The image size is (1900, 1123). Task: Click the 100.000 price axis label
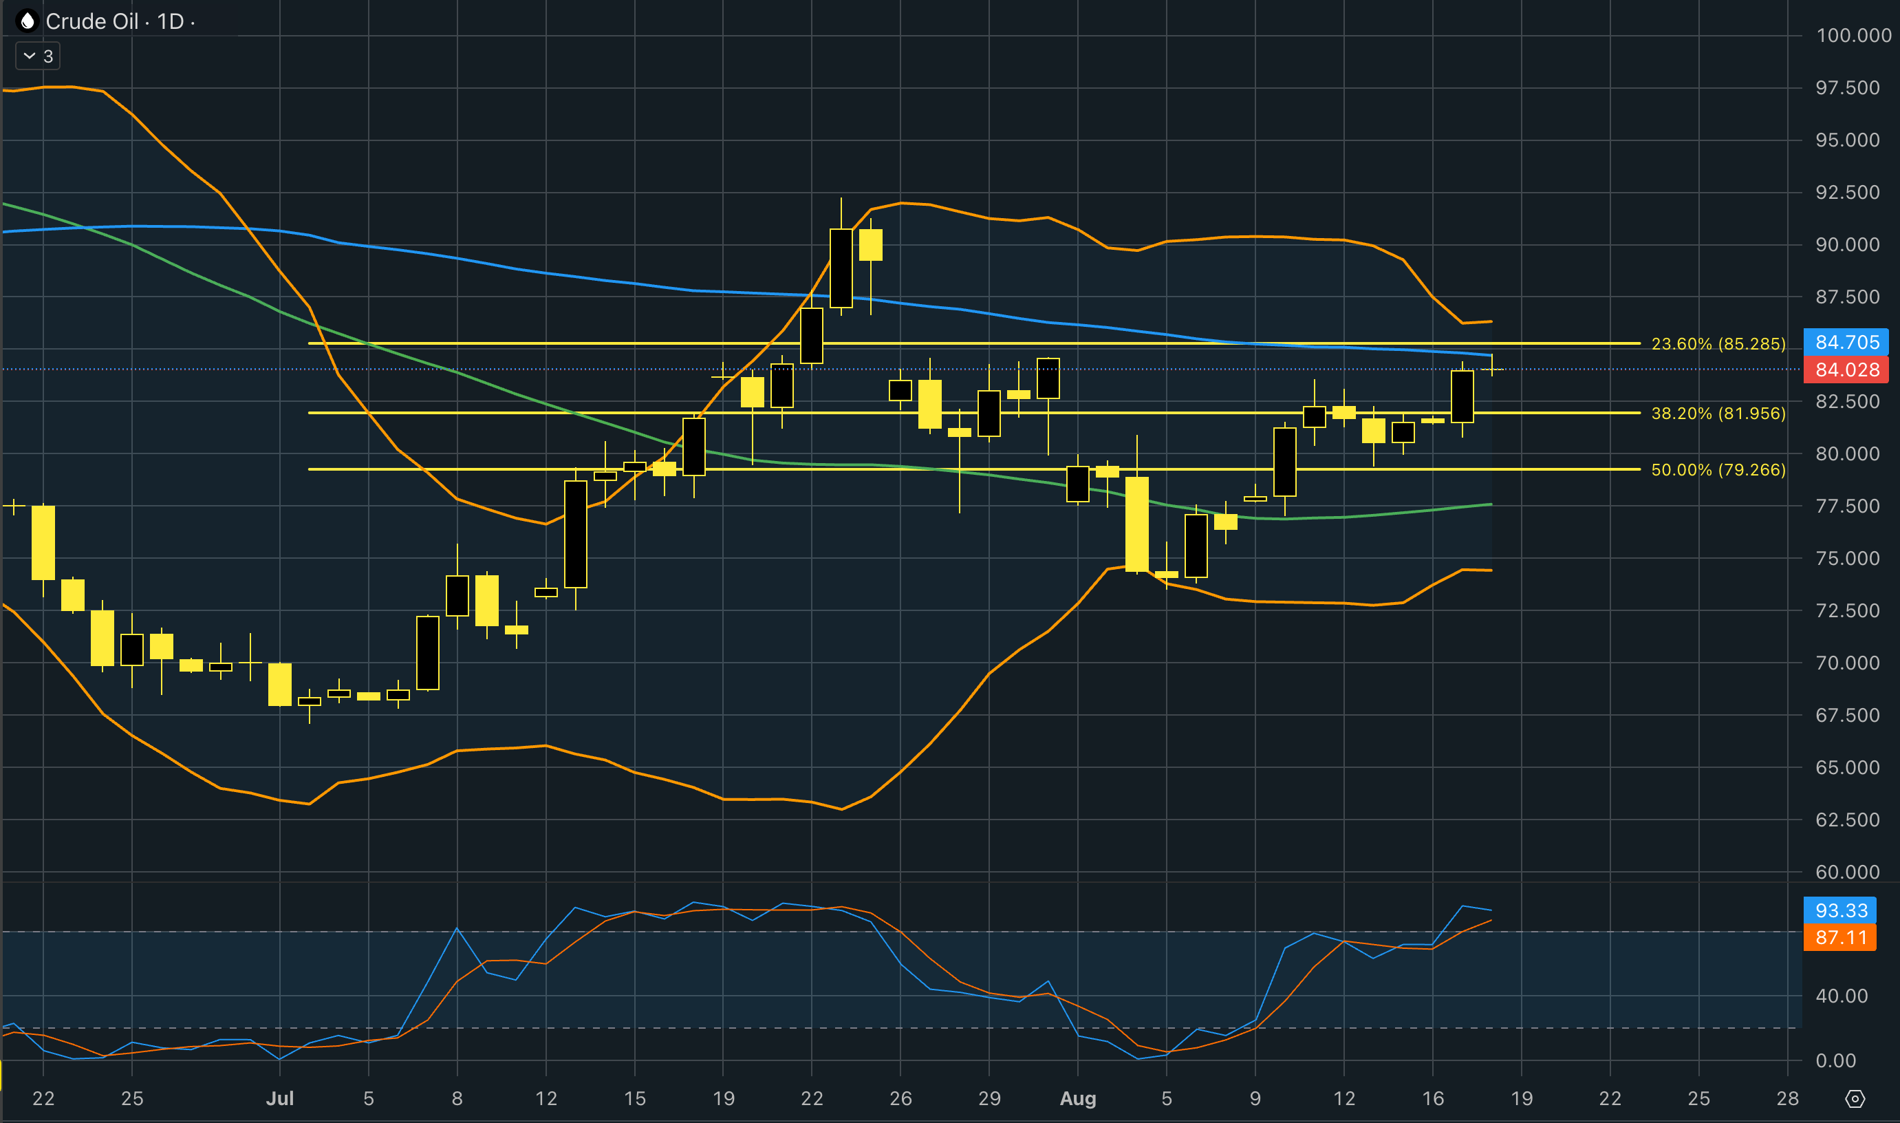click(x=1853, y=36)
